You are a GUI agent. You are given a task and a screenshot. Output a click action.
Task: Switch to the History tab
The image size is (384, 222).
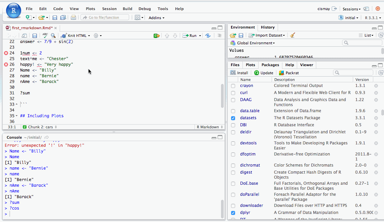point(268,27)
